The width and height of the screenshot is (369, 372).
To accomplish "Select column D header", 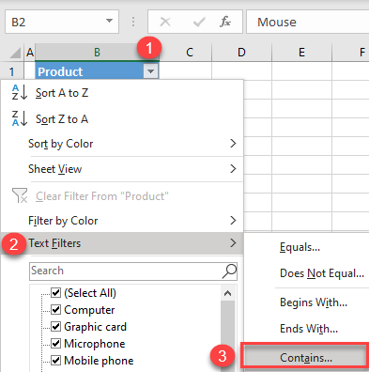I will 241,53.
